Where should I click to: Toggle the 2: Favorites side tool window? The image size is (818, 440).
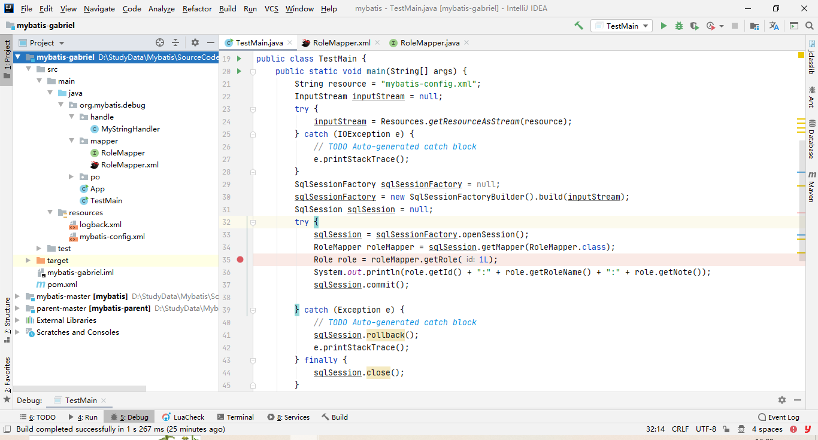click(x=7, y=379)
